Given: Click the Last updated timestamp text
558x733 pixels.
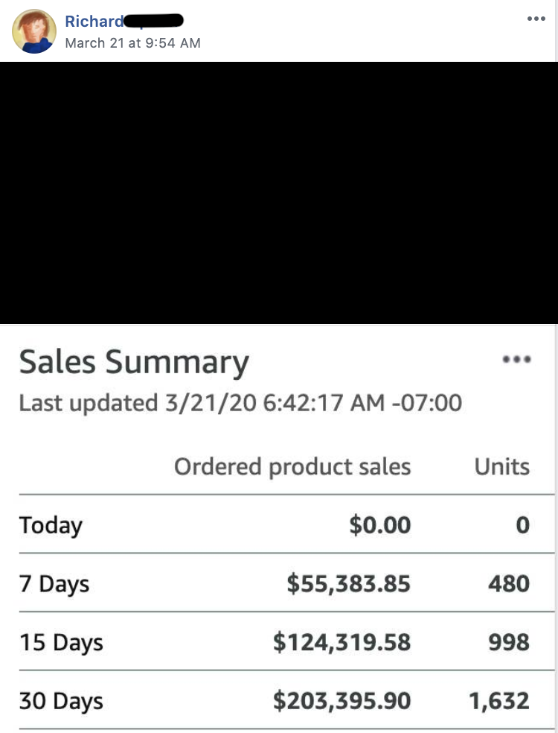Looking at the screenshot, I should click(240, 403).
